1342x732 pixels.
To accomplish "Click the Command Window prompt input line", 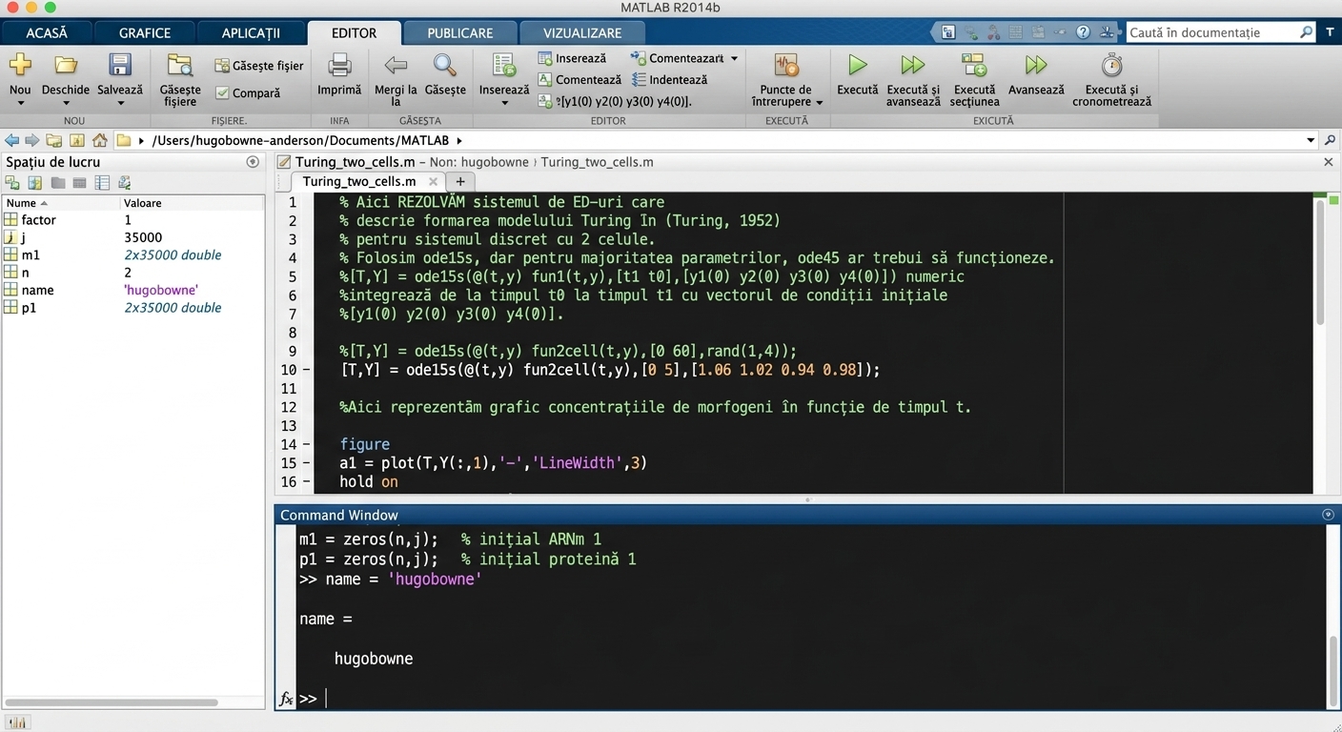I will [810, 699].
